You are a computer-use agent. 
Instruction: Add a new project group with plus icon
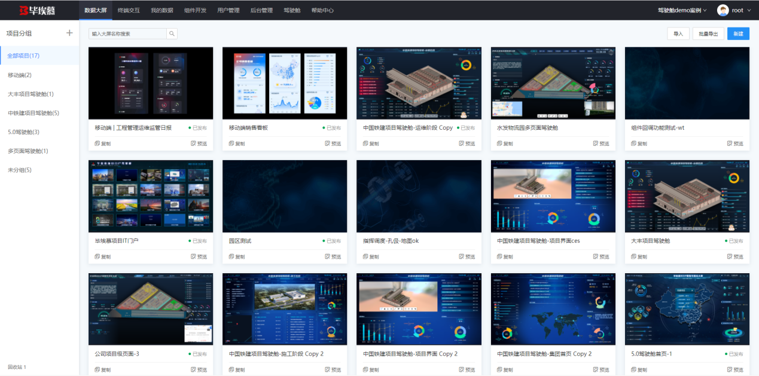coord(69,33)
